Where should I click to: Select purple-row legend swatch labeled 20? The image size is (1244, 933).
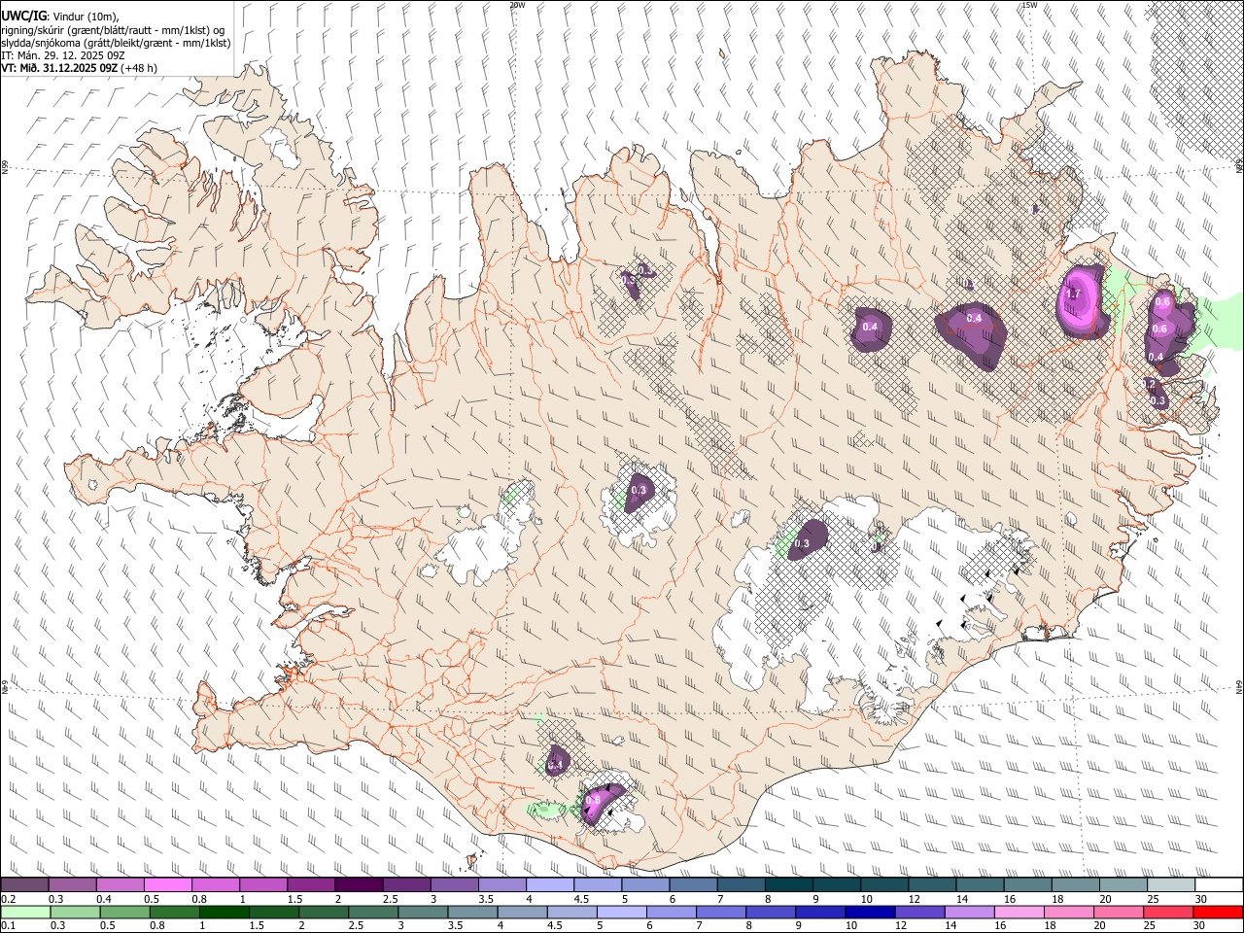pyautogui.click(x=1123, y=885)
